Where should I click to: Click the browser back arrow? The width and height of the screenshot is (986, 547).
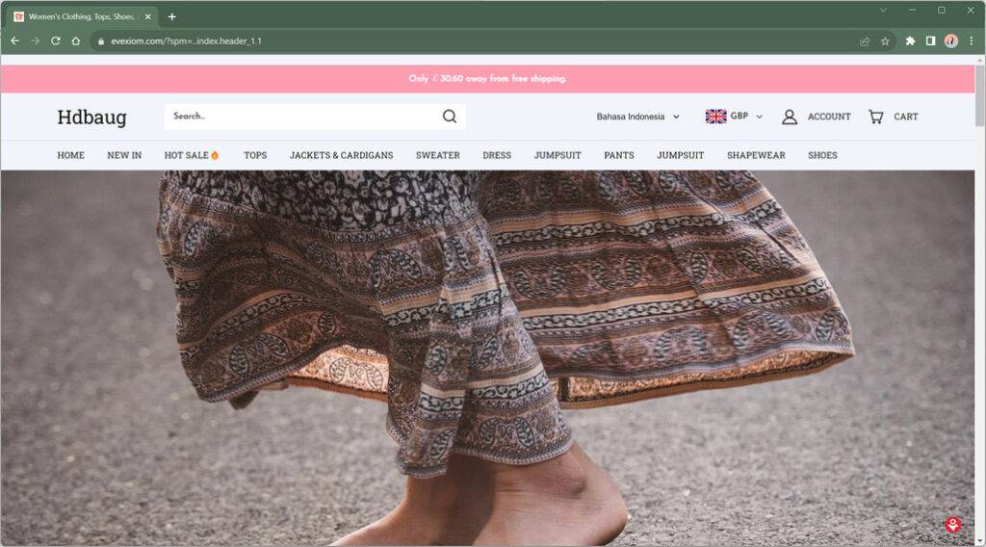pos(15,40)
